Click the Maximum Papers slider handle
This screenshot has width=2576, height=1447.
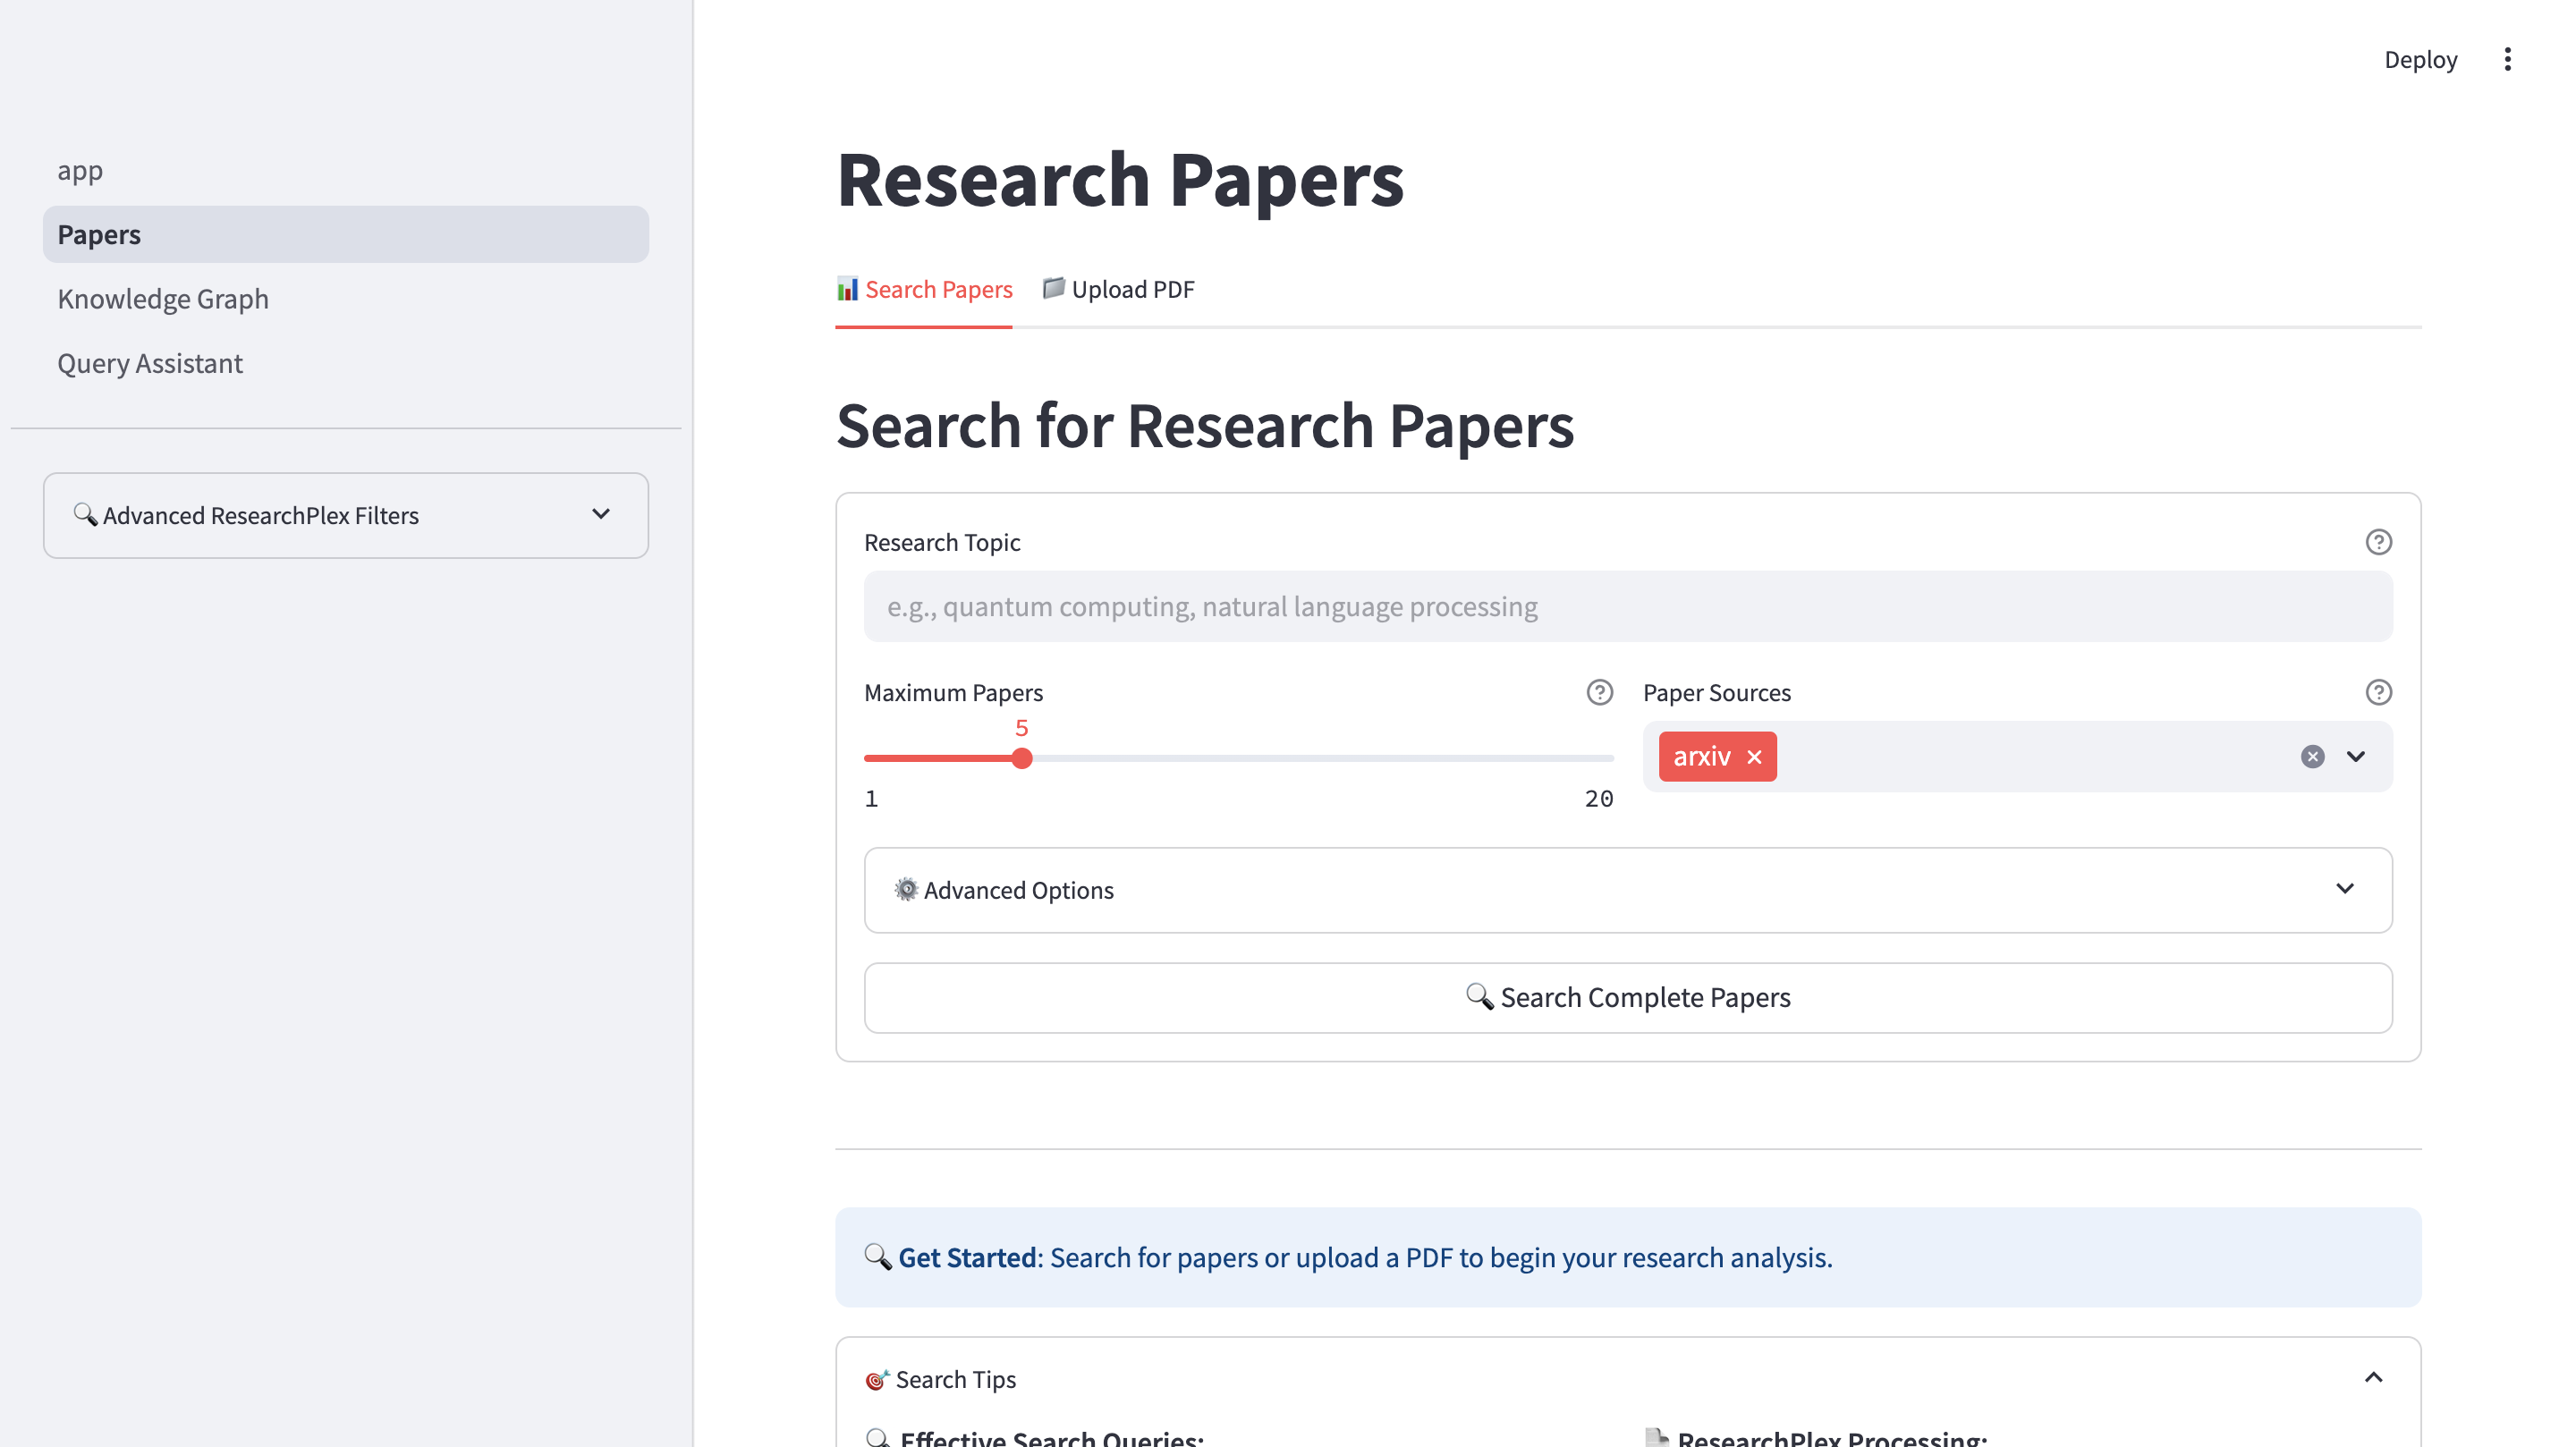[1021, 759]
